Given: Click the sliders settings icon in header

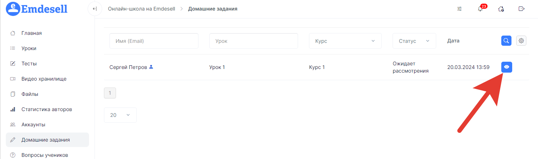Looking at the screenshot, I should (x=459, y=9).
